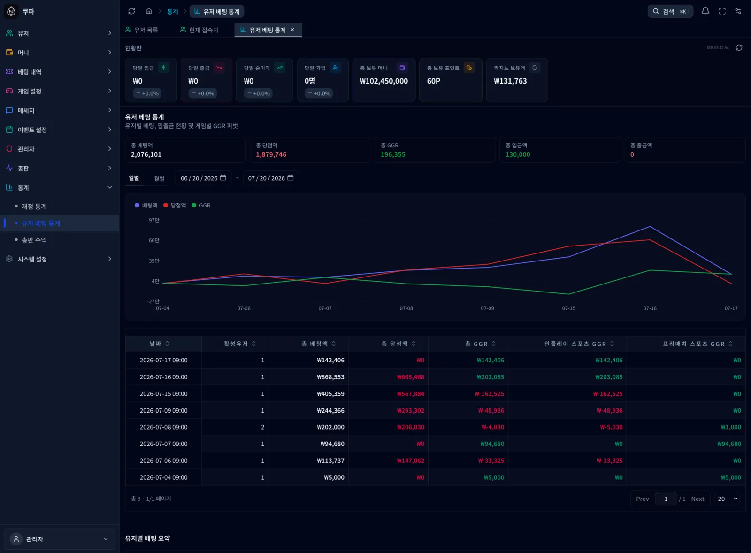Sort table by 총 베팅액 column
This screenshot has width=751, height=553.
pos(319,344)
